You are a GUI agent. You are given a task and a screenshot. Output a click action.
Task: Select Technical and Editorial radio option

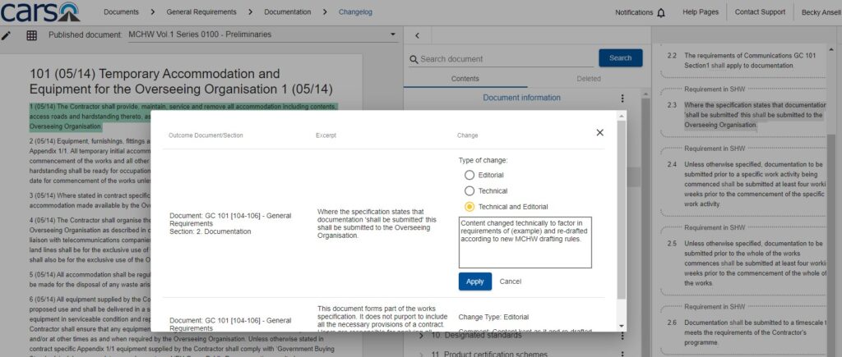click(x=470, y=207)
